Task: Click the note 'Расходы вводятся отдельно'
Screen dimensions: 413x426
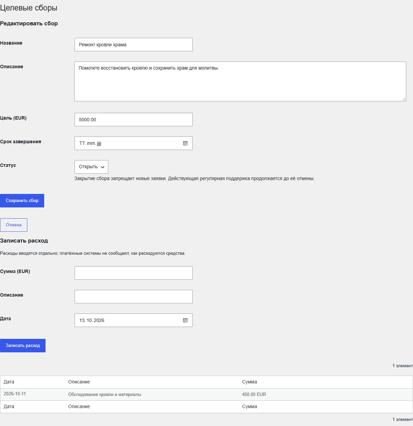Action: [93, 253]
